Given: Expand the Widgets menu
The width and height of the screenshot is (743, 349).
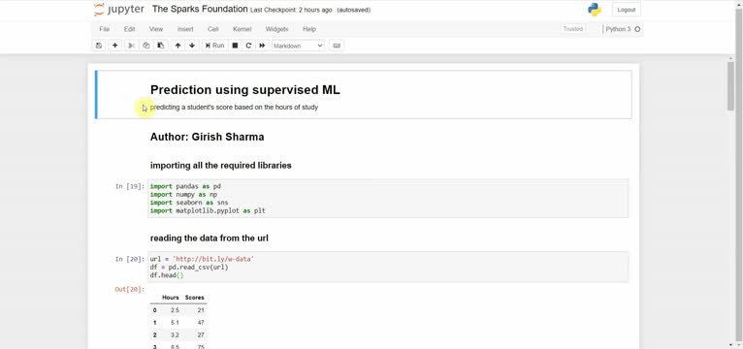Looking at the screenshot, I should (x=276, y=29).
